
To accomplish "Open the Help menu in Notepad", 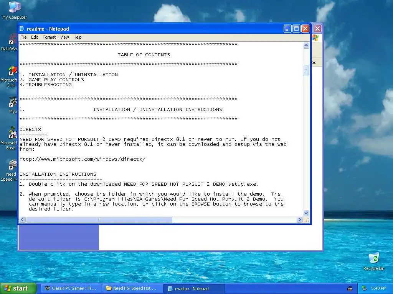I will pyautogui.click(x=77, y=37).
